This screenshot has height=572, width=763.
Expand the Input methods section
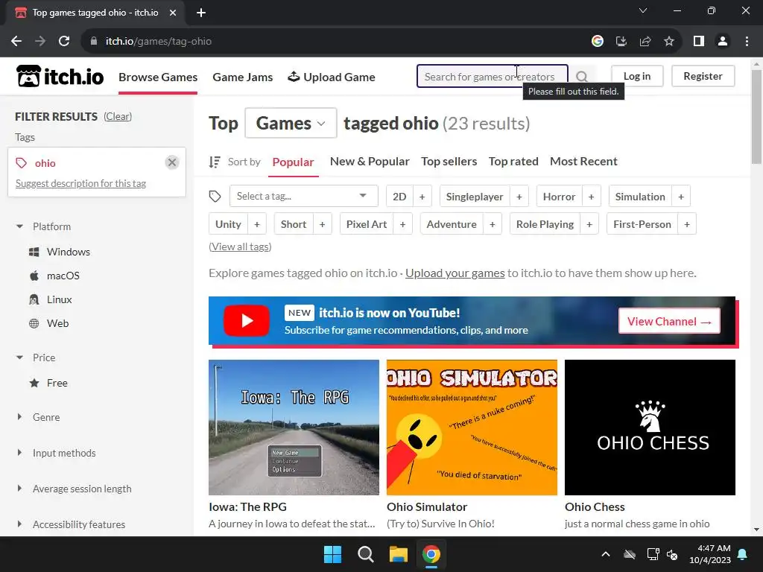pyautogui.click(x=19, y=453)
